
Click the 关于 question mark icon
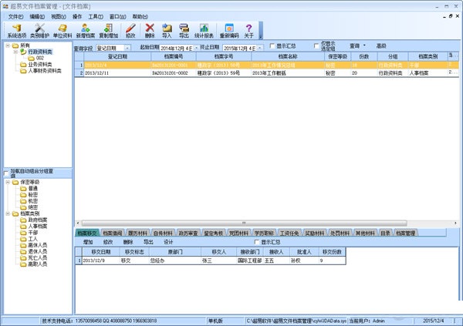point(248,30)
